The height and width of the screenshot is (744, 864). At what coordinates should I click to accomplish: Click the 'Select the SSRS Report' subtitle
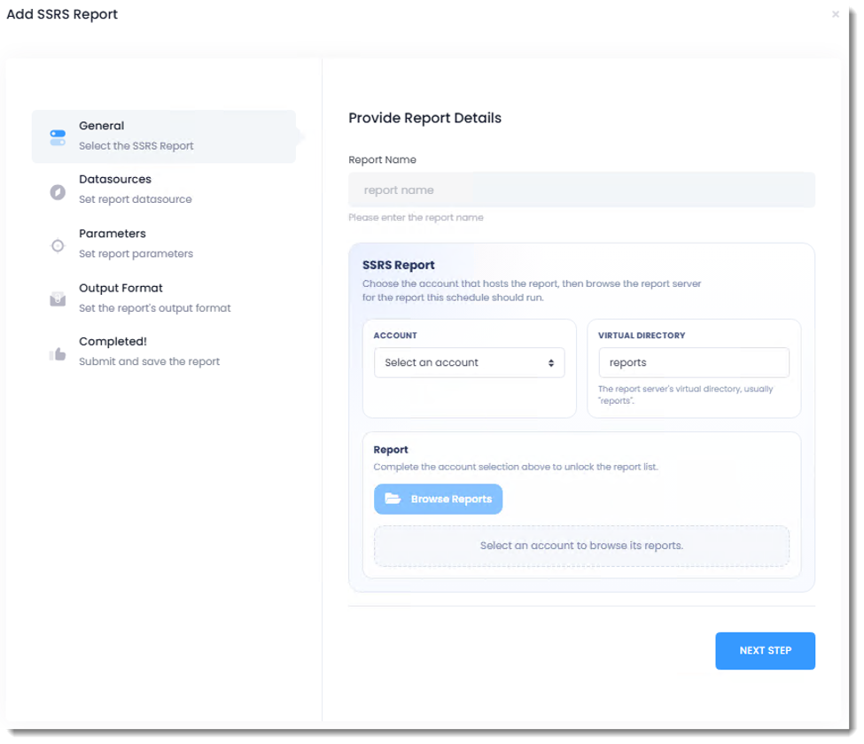(136, 146)
